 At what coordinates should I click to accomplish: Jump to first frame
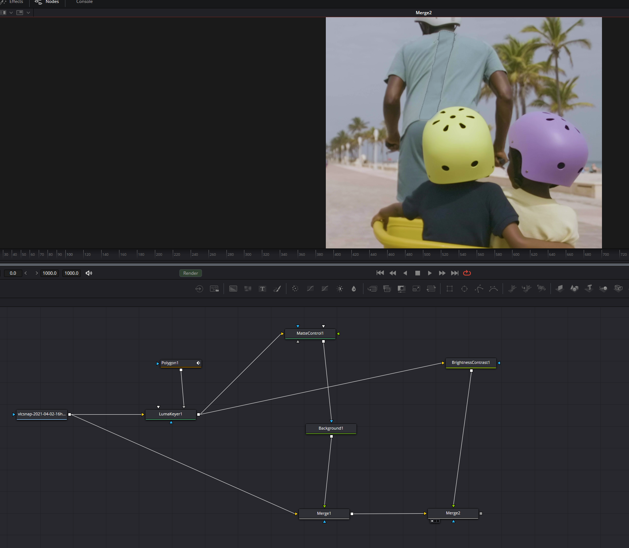tap(380, 273)
